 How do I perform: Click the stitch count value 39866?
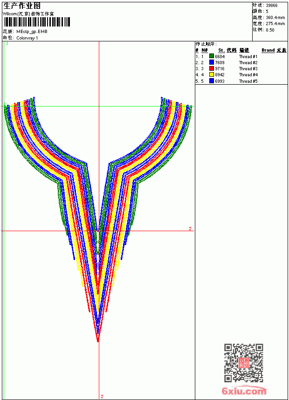(272, 6)
